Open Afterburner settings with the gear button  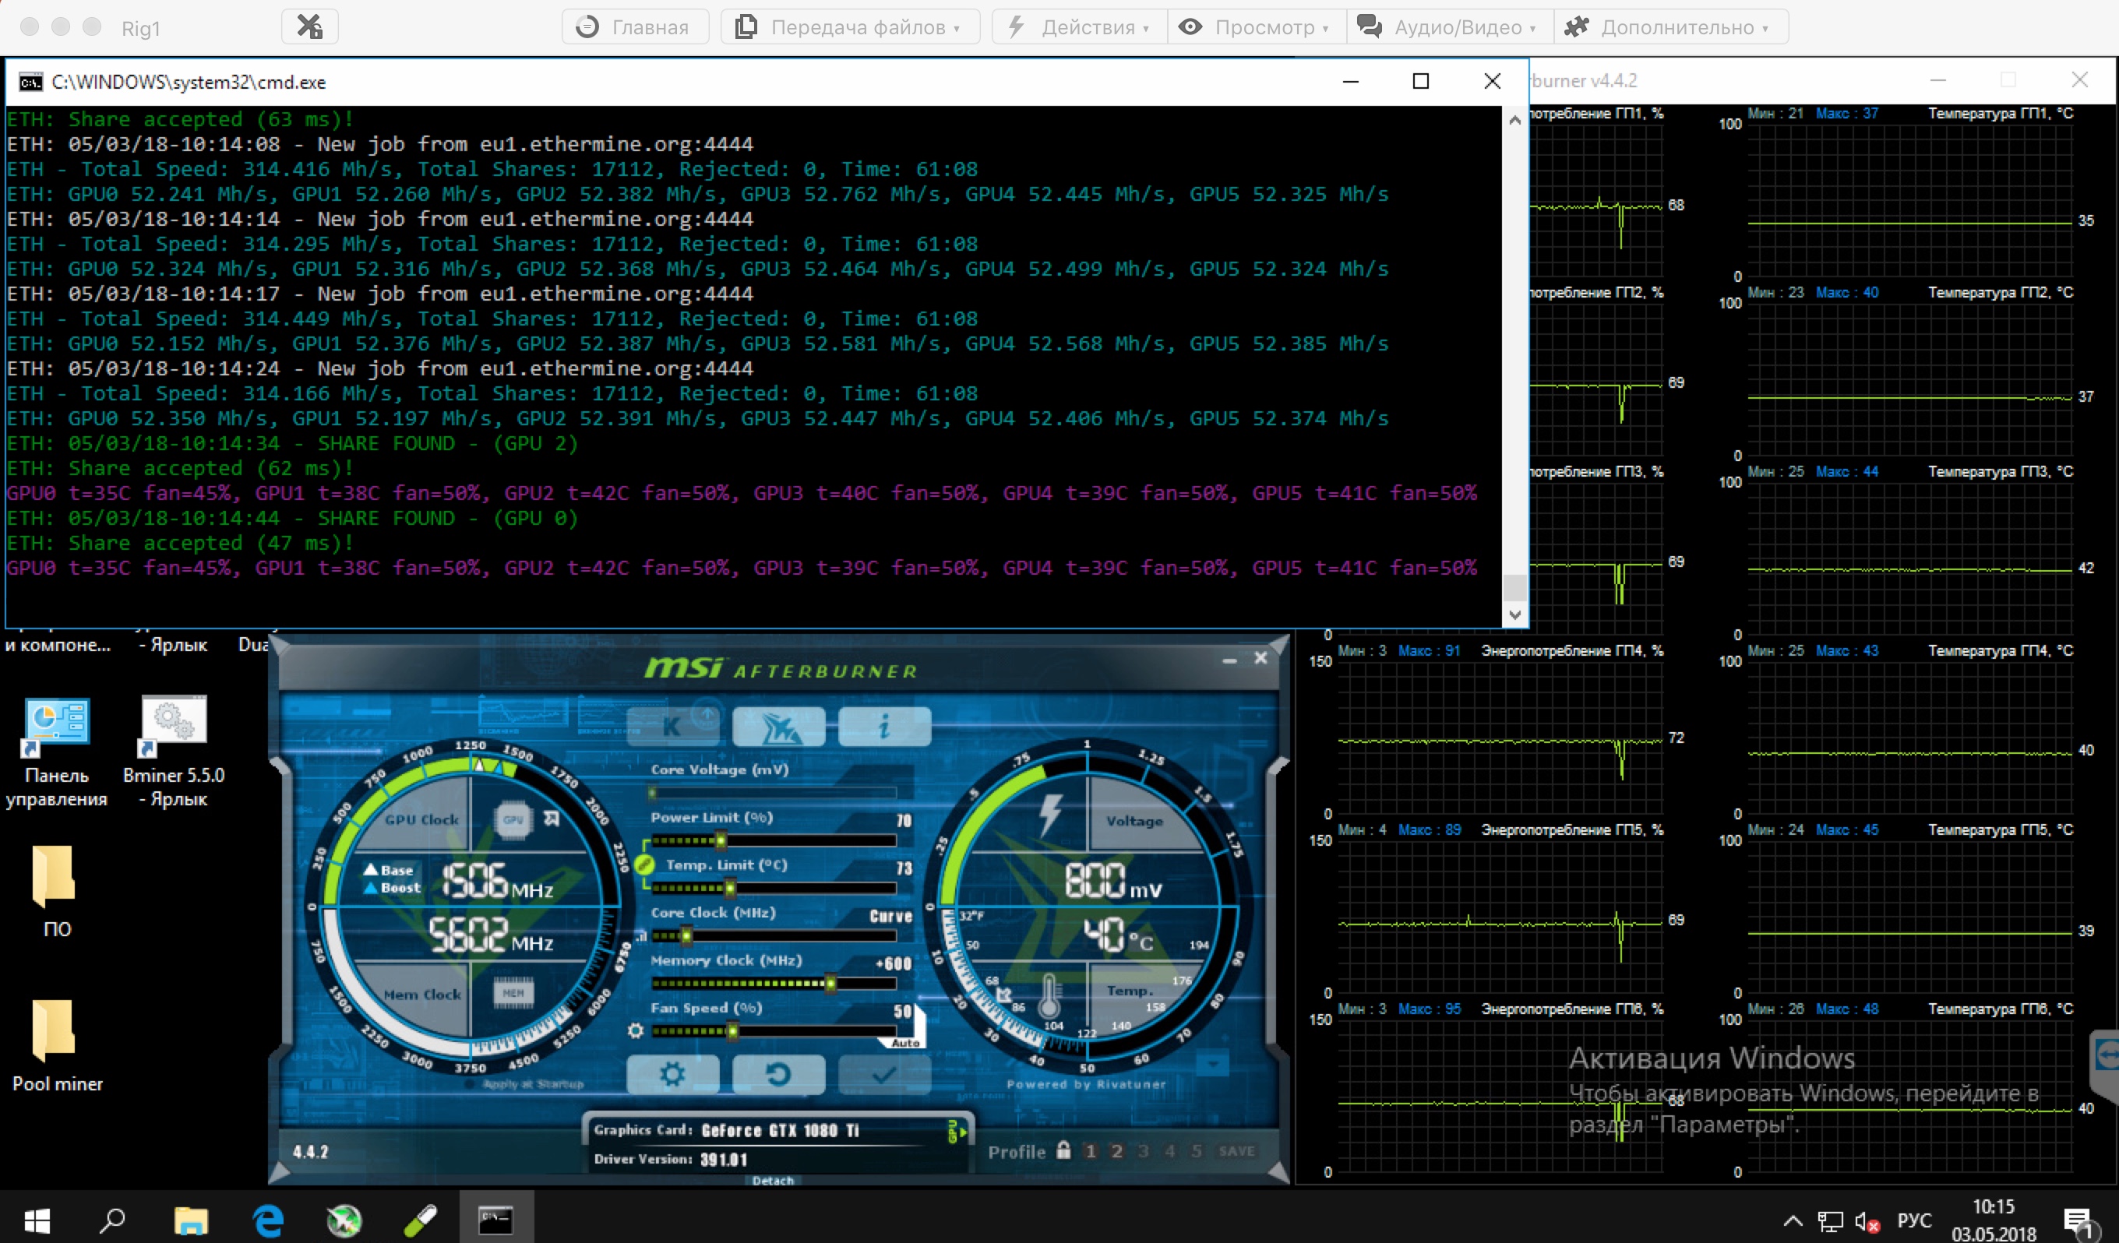click(672, 1074)
